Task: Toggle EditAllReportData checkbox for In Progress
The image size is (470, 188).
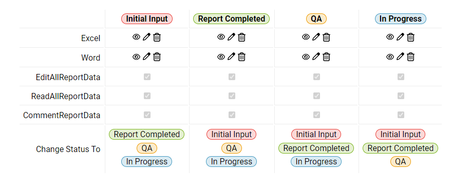Action: coord(401,77)
